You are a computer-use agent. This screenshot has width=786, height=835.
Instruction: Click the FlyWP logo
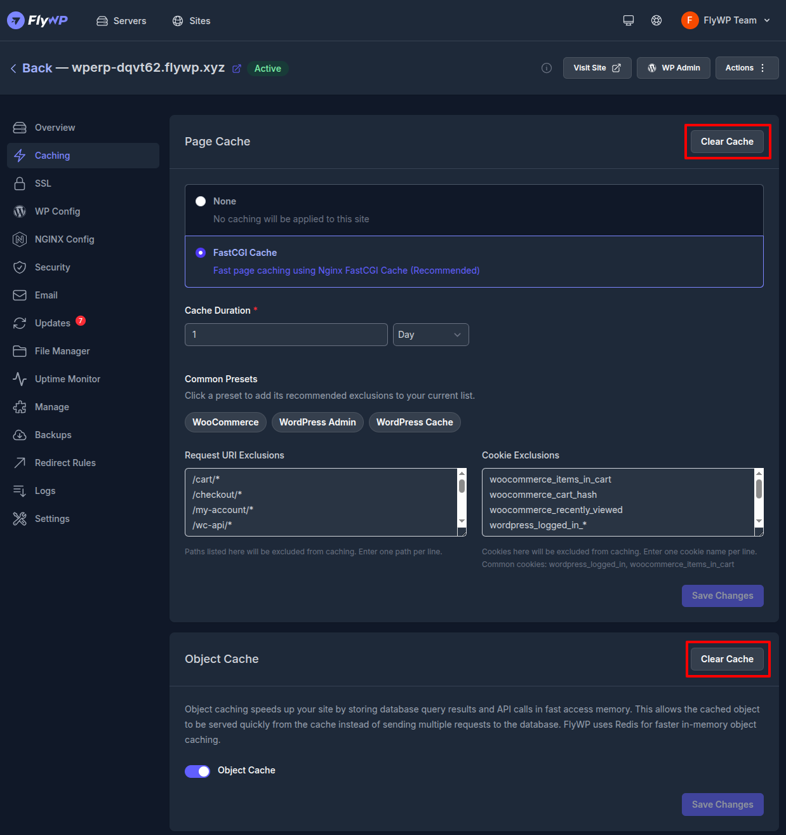[37, 20]
